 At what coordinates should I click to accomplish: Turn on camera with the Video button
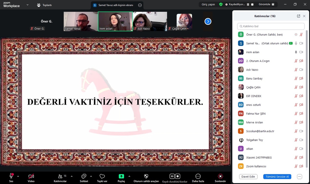pyautogui.click(x=31, y=176)
